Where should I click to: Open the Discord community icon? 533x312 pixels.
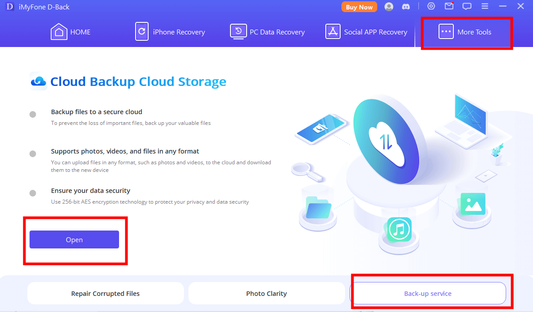point(406,7)
